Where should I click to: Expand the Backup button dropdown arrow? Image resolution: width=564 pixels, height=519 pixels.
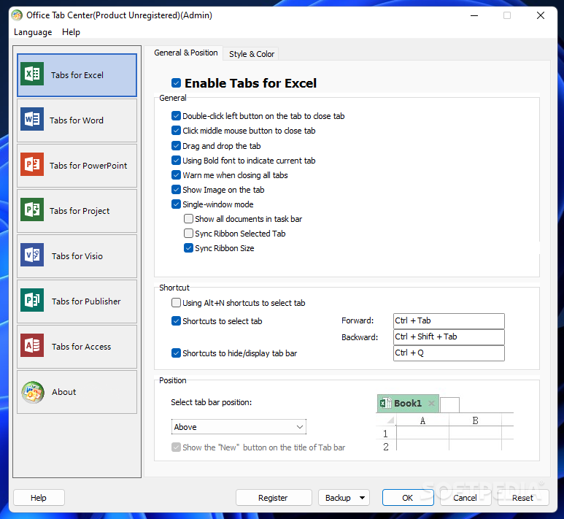click(x=362, y=498)
